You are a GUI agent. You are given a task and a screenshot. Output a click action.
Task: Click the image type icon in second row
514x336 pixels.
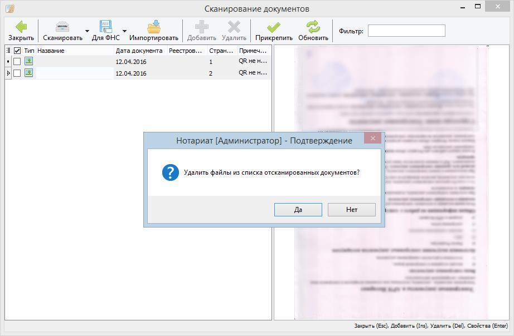[28, 73]
